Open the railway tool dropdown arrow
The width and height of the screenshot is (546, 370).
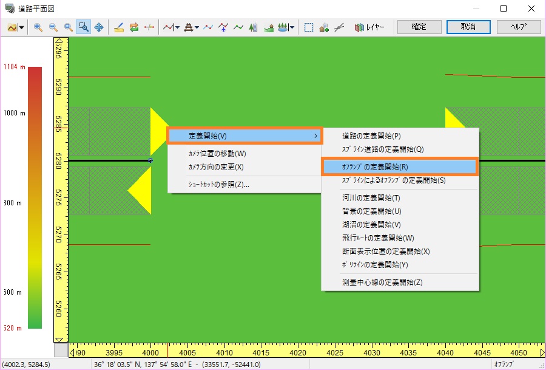[197, 27]
